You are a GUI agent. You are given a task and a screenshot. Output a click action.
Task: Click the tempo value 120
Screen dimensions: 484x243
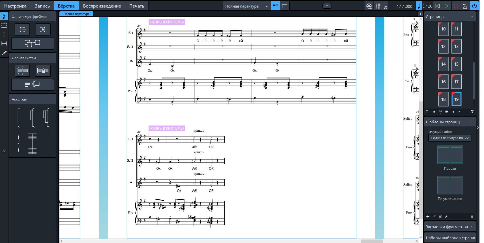429,6
